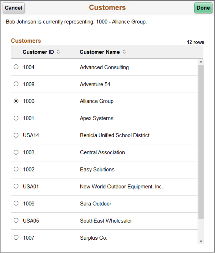This screenshot has width=215, height=253.
Task: Pick the Sara Outdoor radio button
Action: click(16, 203)
